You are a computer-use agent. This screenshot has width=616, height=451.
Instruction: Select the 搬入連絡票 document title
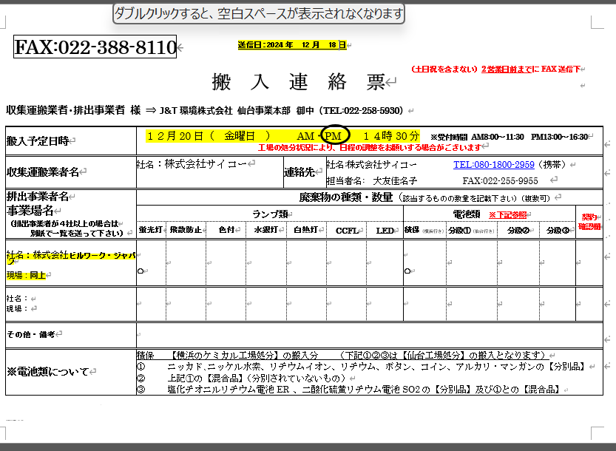click(x=298, y=81)
